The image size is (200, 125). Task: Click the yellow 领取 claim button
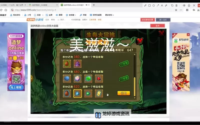[123, 93]
